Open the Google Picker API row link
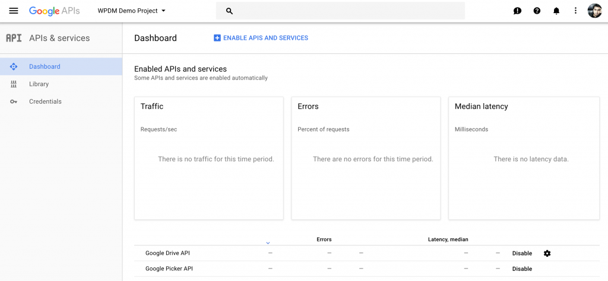This screenshot has height=281, width=608. (x=169, y=269)
